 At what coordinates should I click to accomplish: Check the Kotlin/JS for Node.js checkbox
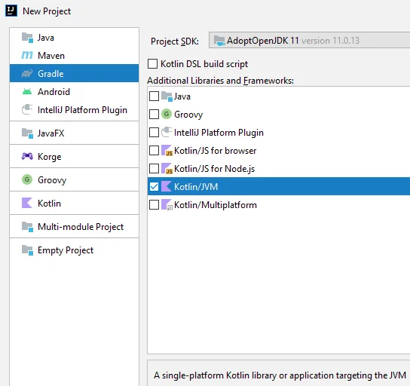154,168
